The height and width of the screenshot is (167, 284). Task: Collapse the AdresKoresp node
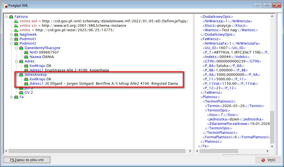[x=16, y=75]
